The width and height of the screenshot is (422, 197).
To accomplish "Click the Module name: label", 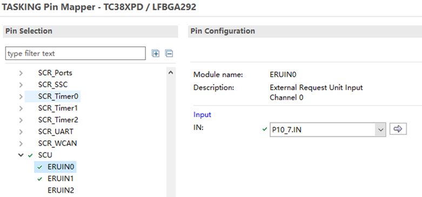I will [218, 74].
